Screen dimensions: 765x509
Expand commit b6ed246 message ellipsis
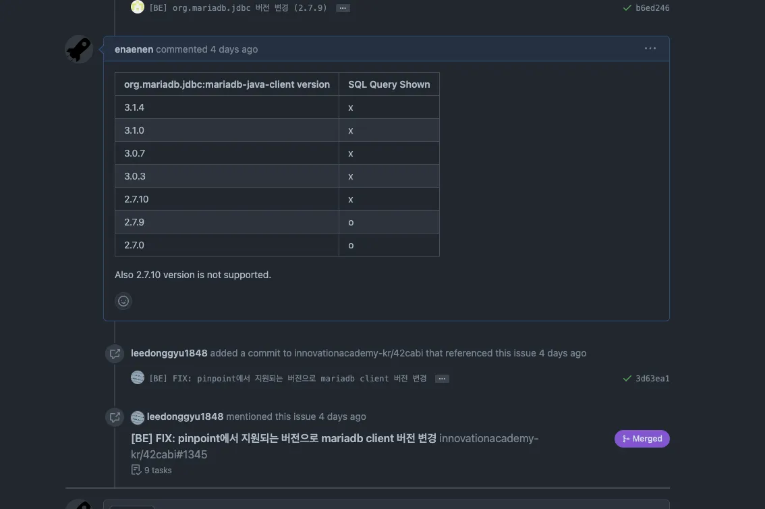[x=343, y=8]
